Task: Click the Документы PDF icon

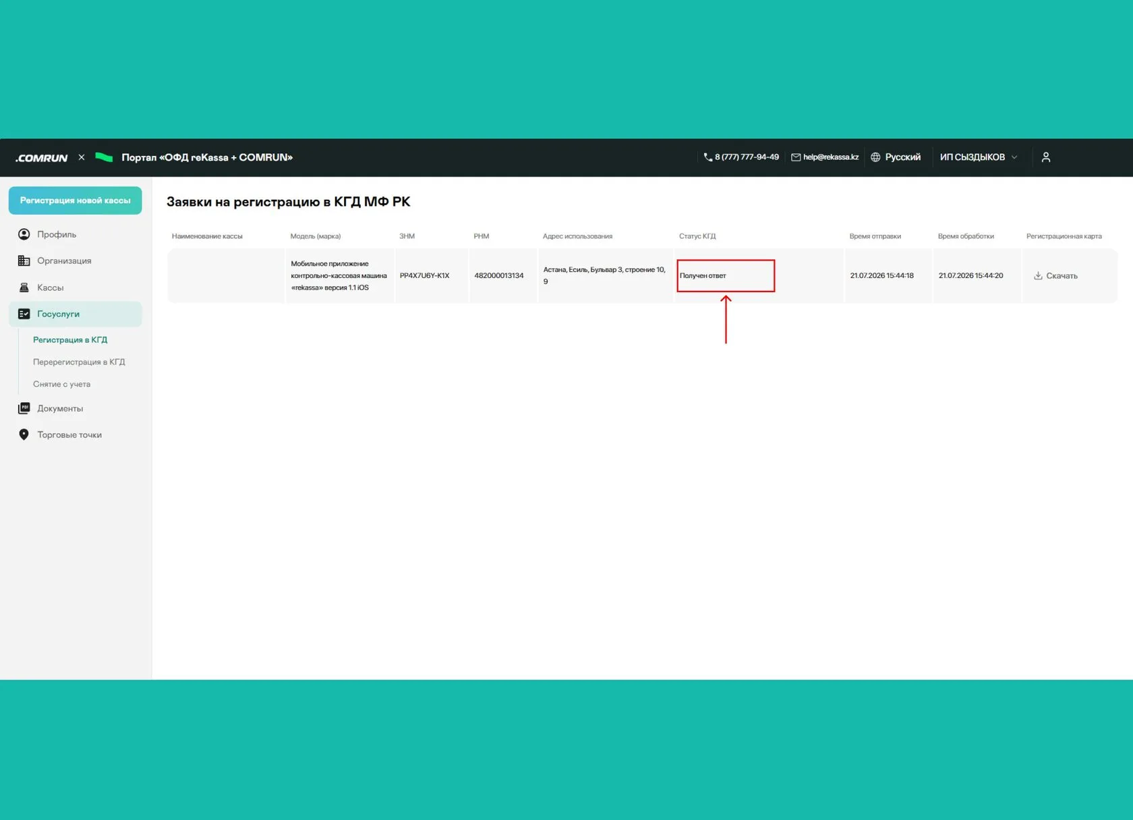Action: (x=24, y=408)
